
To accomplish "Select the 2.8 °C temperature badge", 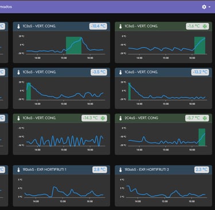I will 100,170.
